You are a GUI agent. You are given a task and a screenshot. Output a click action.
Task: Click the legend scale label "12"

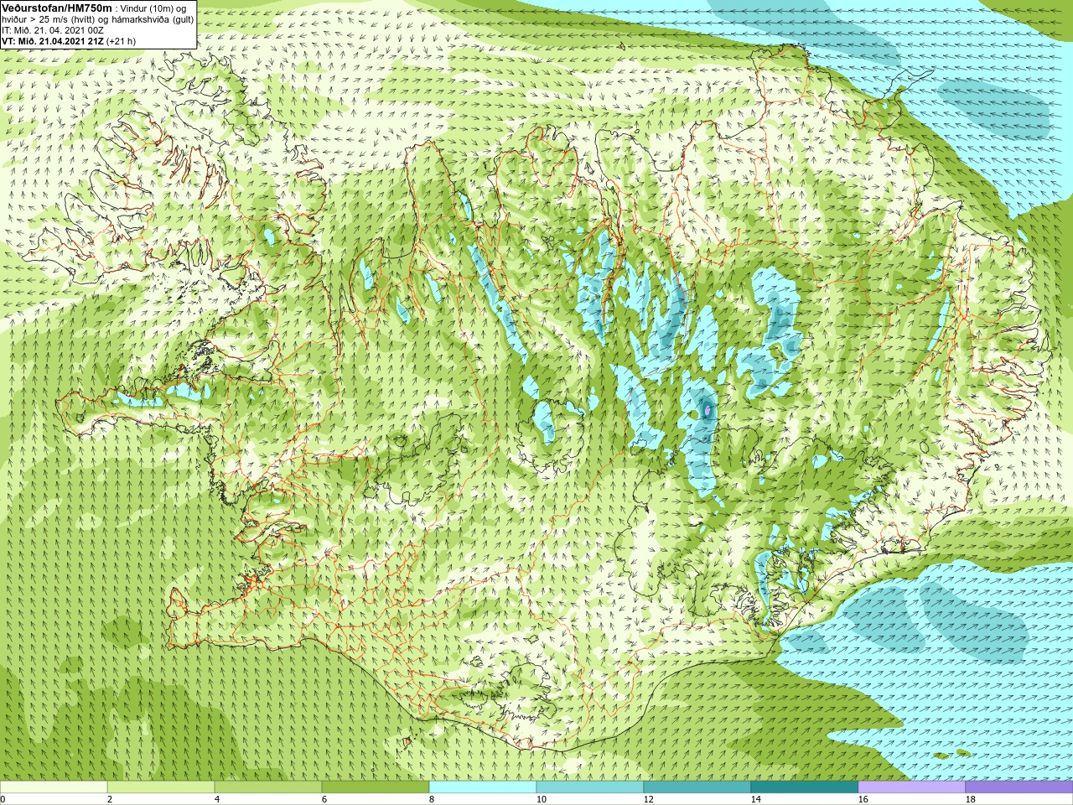coord(648,799)
